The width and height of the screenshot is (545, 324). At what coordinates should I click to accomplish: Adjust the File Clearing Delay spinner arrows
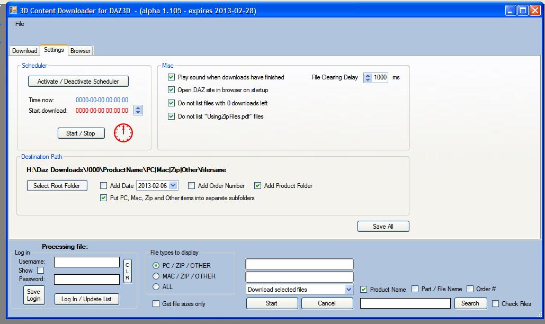[x=368, y=77]
